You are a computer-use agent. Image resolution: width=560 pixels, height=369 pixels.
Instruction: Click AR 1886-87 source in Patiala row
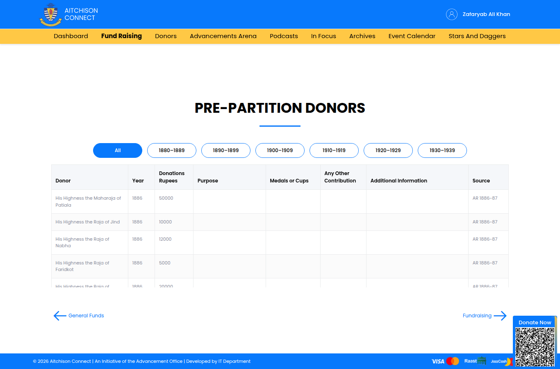[x=485, y=198]
